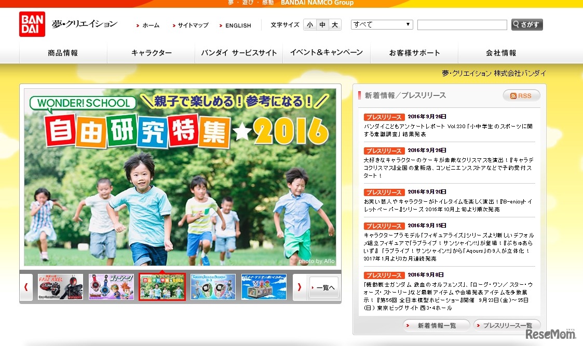The height and width of the screenshot is (346, 583).
Task: Click the Bandai logo
Action: click(32, 24)
